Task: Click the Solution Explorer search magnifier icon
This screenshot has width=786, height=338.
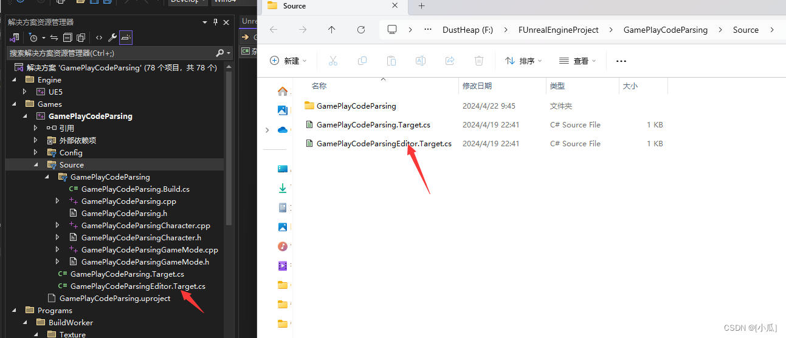Action: 220,53
